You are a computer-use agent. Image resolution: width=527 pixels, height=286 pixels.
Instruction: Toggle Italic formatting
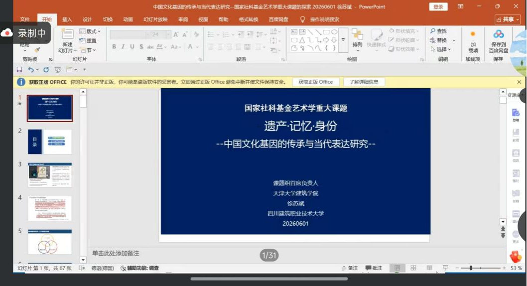(x=123, y=47)
